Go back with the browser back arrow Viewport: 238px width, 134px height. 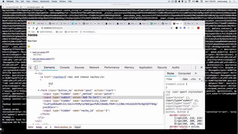pos(29,28)
